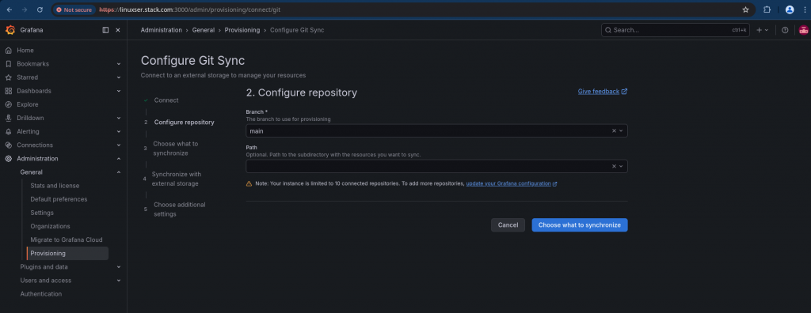Open the help question-mark icon
The image size is (811, 313).
[x=785, y=30]
